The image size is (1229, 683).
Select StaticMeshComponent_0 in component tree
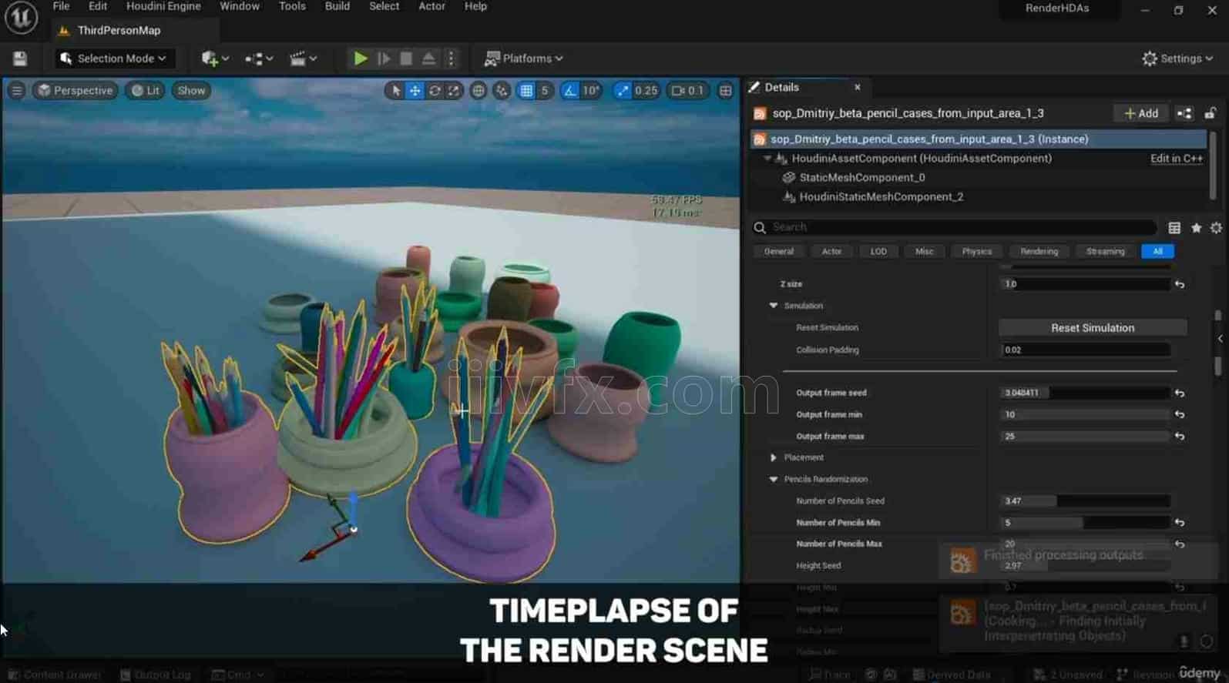tap(861, 178)
